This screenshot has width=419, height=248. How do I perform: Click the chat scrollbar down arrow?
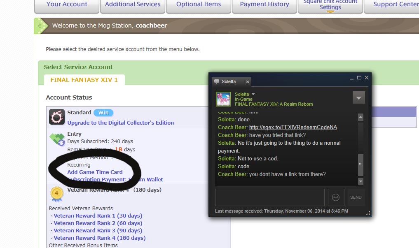[x=360, y=181]
